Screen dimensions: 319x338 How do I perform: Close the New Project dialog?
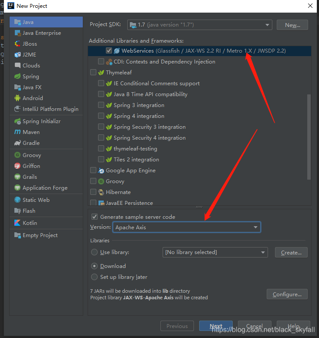(310, 6)
